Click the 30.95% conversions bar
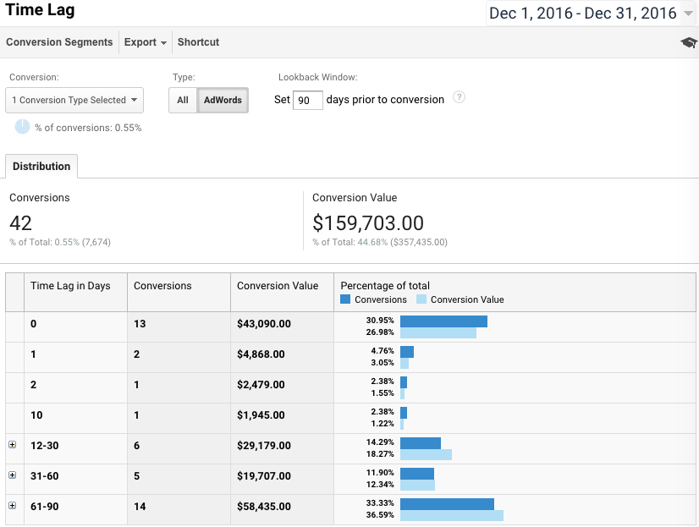This screenshot has width=699, height=527. [x=443, y=321]
